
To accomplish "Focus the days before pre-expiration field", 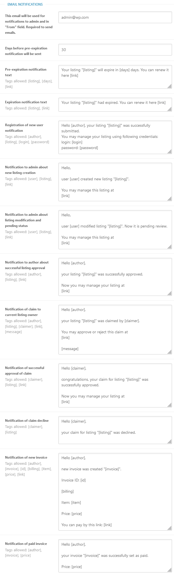I will 115,50.
